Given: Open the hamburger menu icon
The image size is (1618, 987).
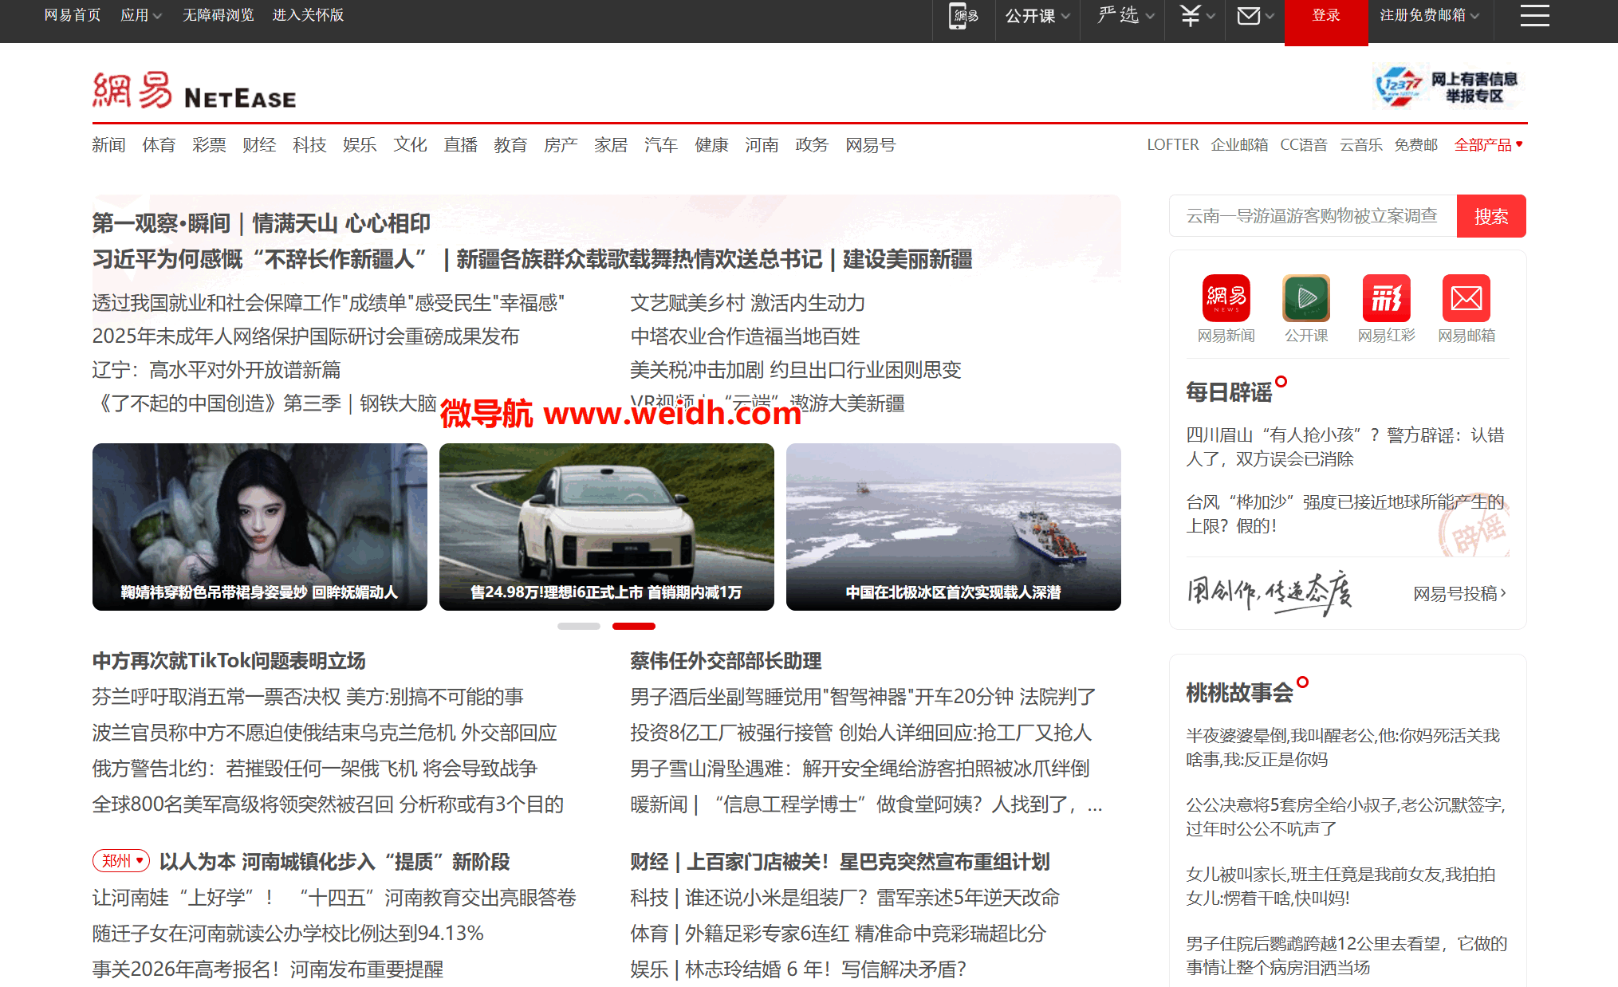Looking at the screenshot, I should 1534,15.
